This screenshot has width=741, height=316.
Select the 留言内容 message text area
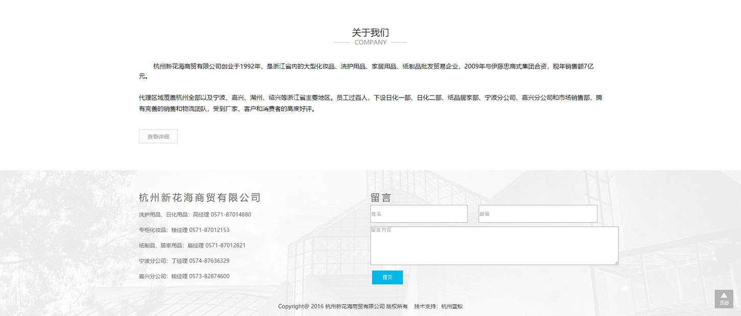pyautogui.click(x=494, y=246)
